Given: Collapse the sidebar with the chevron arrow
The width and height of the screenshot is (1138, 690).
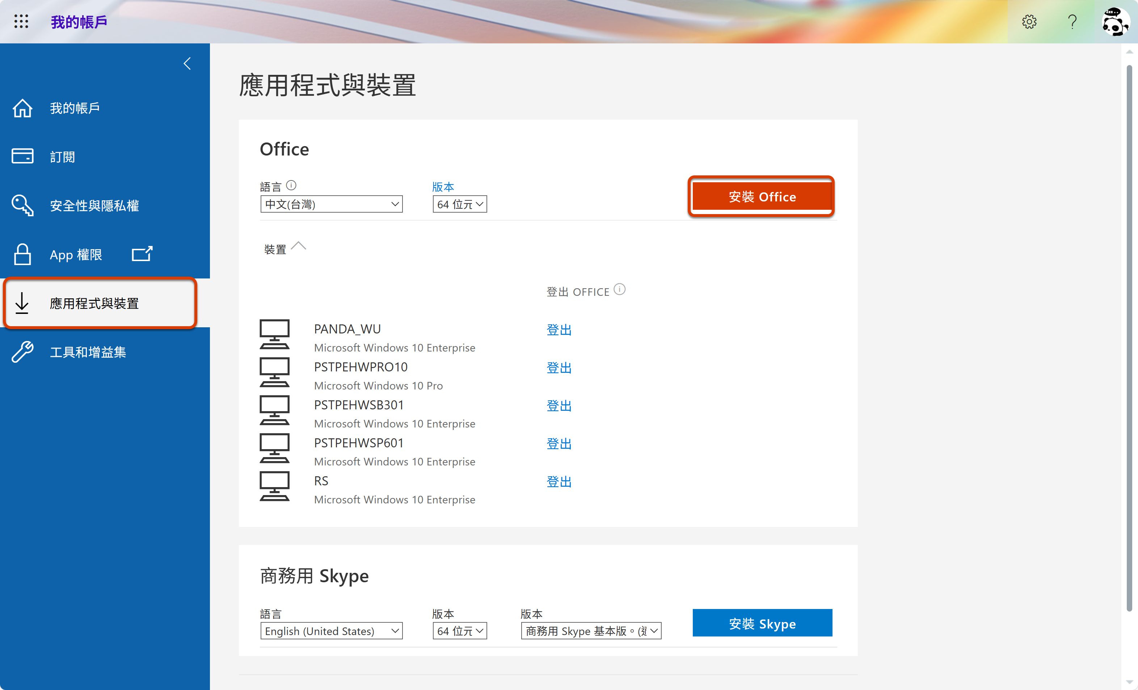Looking at the screenshot, I should click(x=187, y=63).
